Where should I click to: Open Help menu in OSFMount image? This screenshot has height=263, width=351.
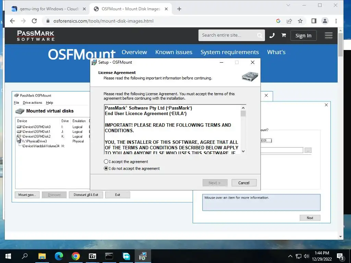[49, 103]
